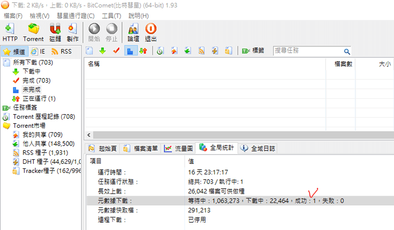Select the Task Status (任務運行狀態) row
The image size is (394, 230).
point(240,182)
